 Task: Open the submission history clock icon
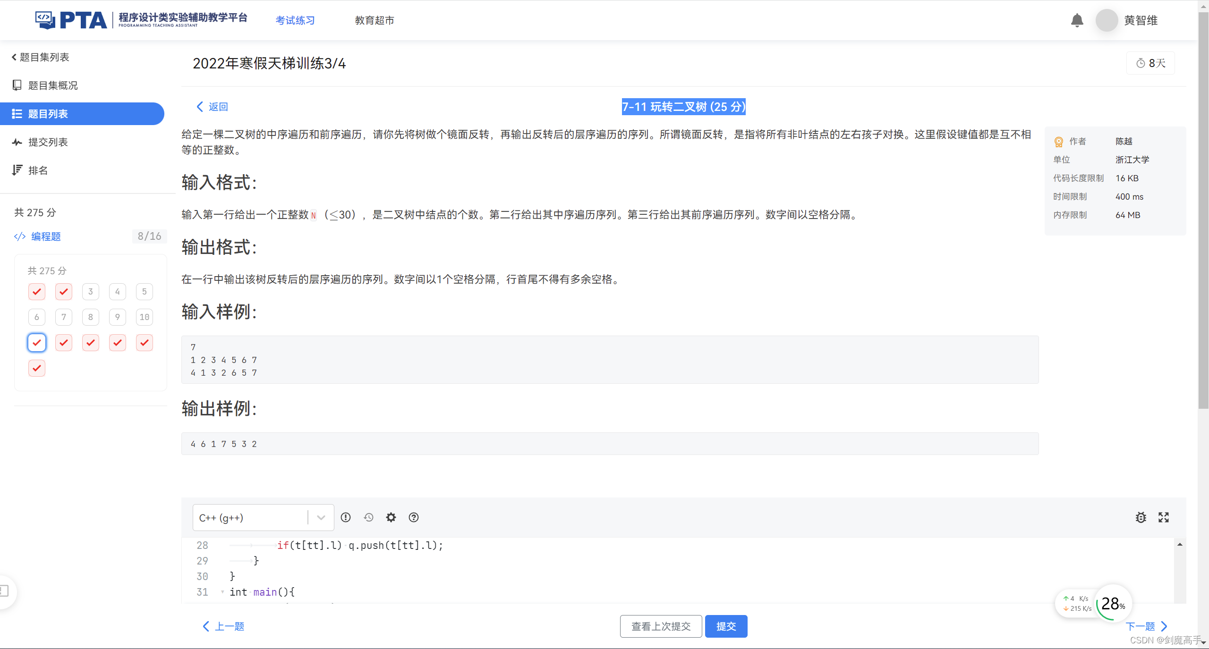[368, 517]
